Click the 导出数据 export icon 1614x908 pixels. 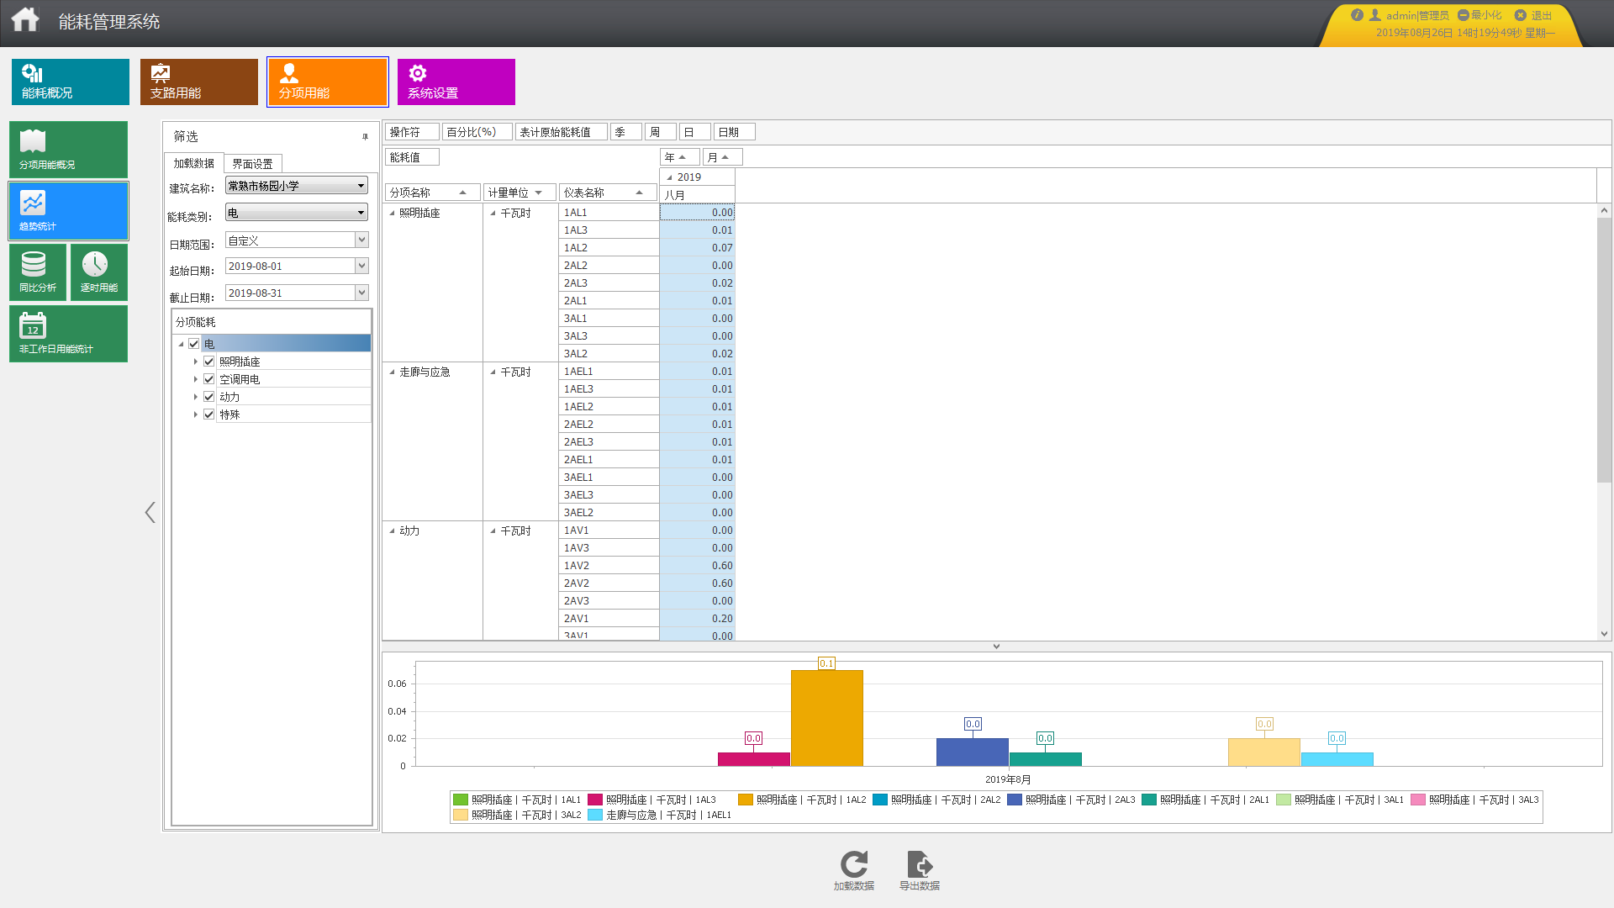[x=919, y=866]
